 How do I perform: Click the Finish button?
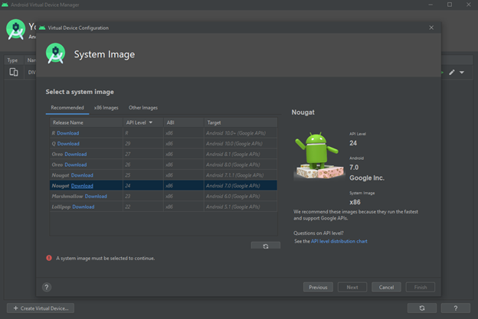[421, 287]
